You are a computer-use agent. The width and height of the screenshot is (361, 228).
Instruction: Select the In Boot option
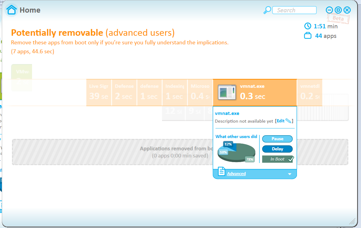(278, 159)
